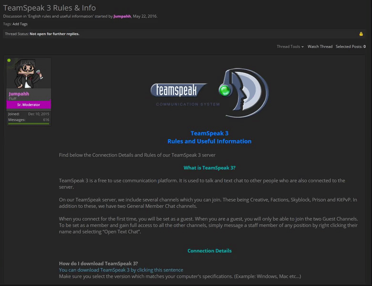Click the 'Connection Details' heading
372x286 pixels.
(209, 251)
